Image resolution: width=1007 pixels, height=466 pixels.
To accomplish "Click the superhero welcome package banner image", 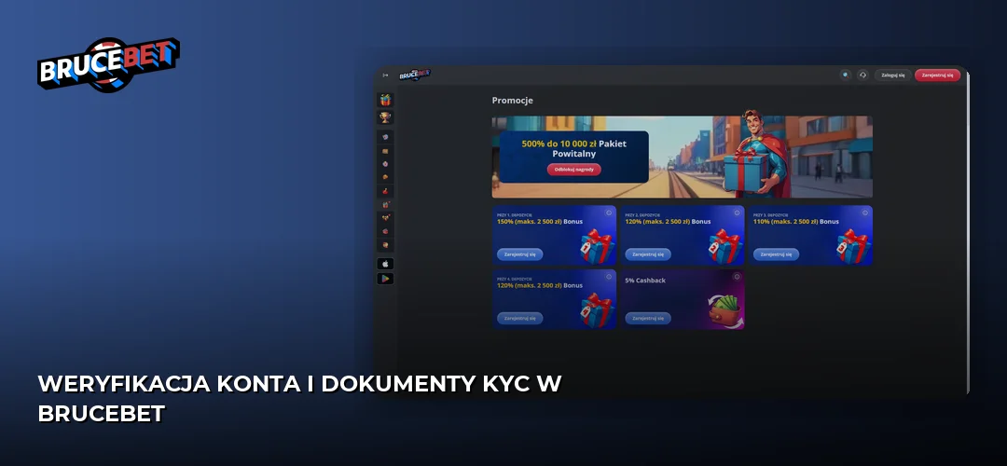I will click(682, 157).
